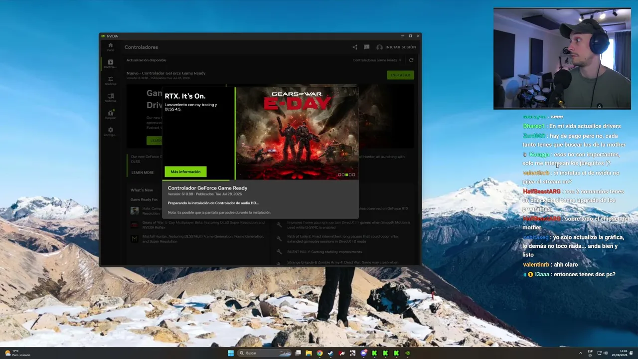Click the Gears of War E-Day banner image
Image resolution: width=638 pixels, height=359 pixels.
pyautogui.click(x=297, y=134)
